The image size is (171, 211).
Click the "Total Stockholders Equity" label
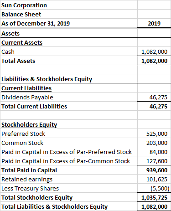[x=37, y=198]
